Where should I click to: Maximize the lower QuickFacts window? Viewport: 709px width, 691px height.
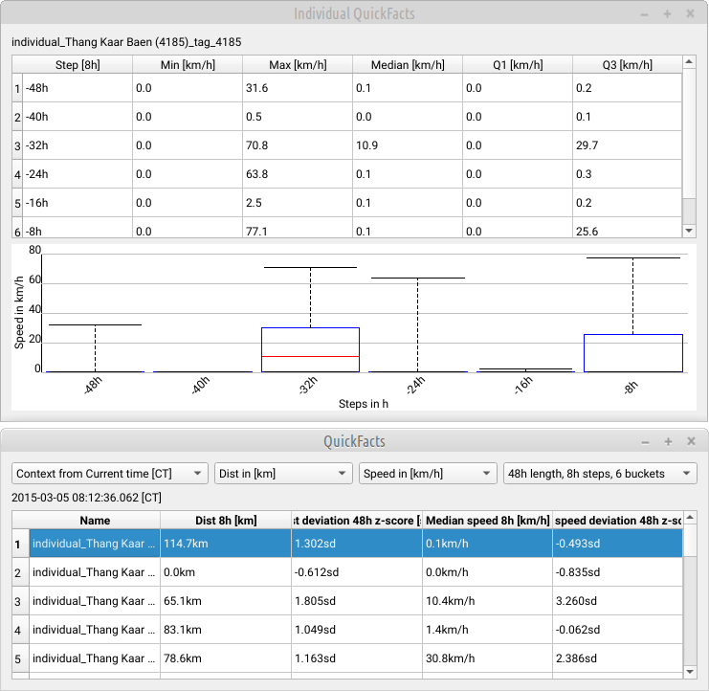point(667,442)
